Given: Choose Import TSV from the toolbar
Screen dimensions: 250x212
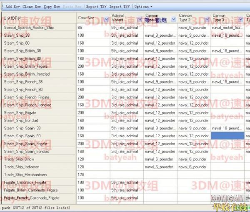Looking at the screenshot, I should pos(121,7).
